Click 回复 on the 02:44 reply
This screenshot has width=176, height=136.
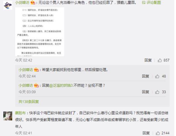[146, 76]
